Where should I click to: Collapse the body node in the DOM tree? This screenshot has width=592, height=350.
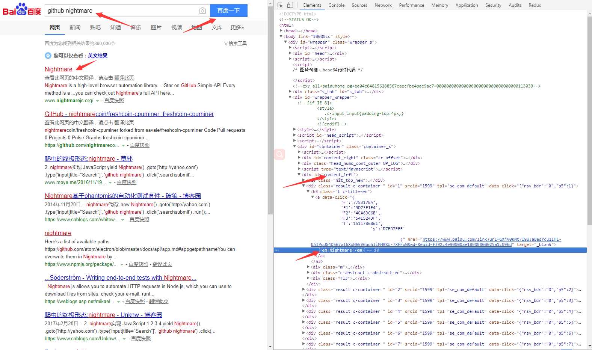coord(281,36)
